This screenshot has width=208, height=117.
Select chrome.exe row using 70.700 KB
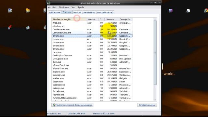click(92, 43)
